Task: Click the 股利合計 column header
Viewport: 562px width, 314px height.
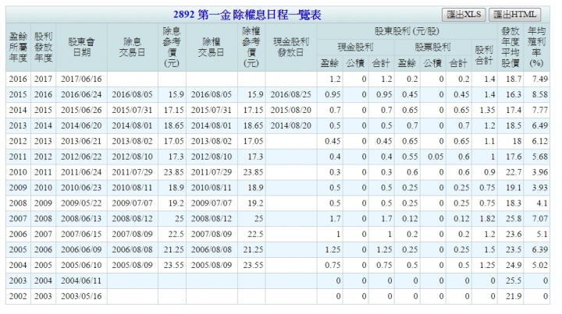Action: click(x=484, y=55)
